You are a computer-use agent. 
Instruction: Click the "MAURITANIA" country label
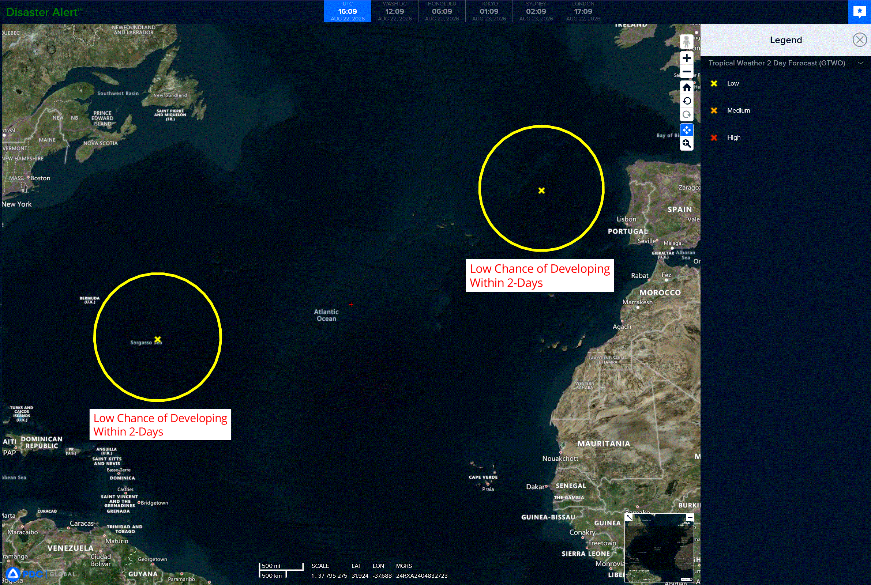(604, 444)
